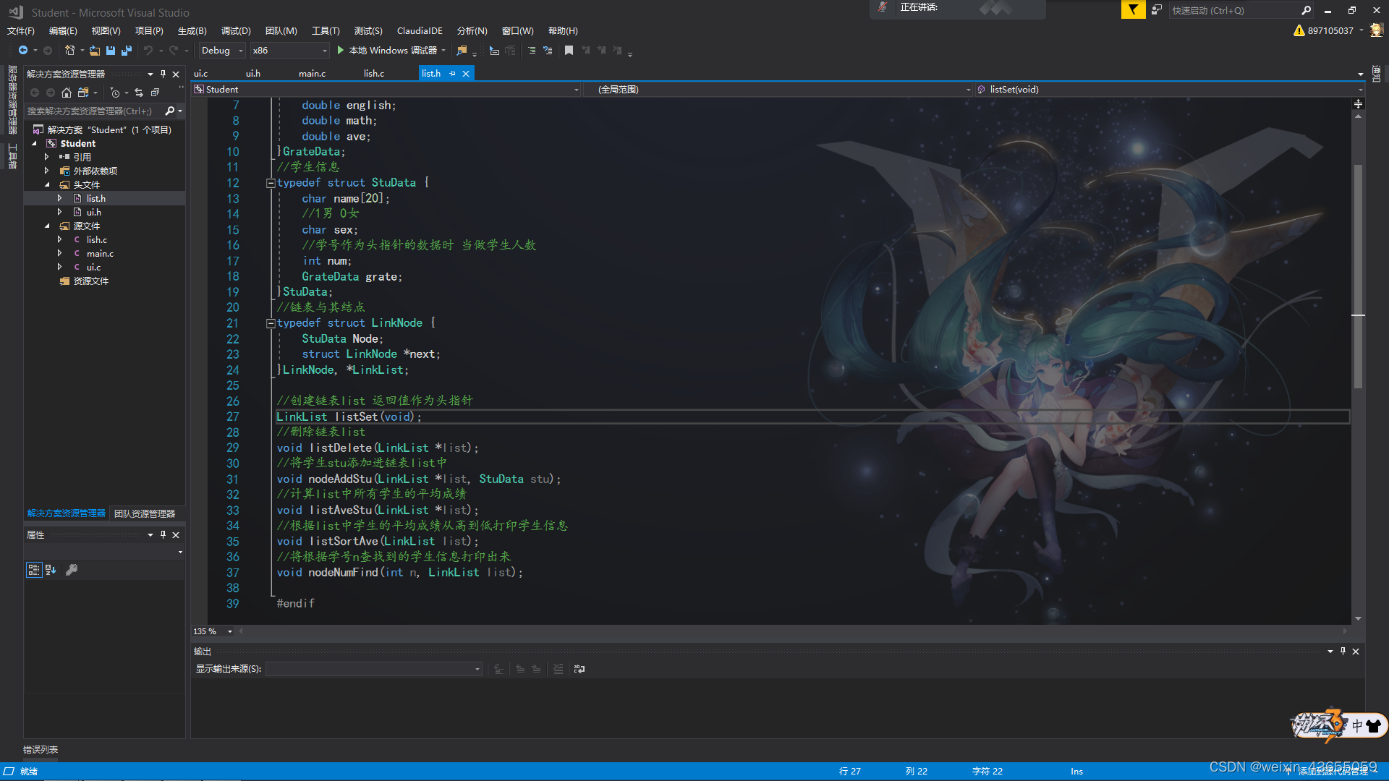Click the Home icon in Solution Explorer
The height and width of the screenshot is (781, 1389).
[x=67, y=93]
